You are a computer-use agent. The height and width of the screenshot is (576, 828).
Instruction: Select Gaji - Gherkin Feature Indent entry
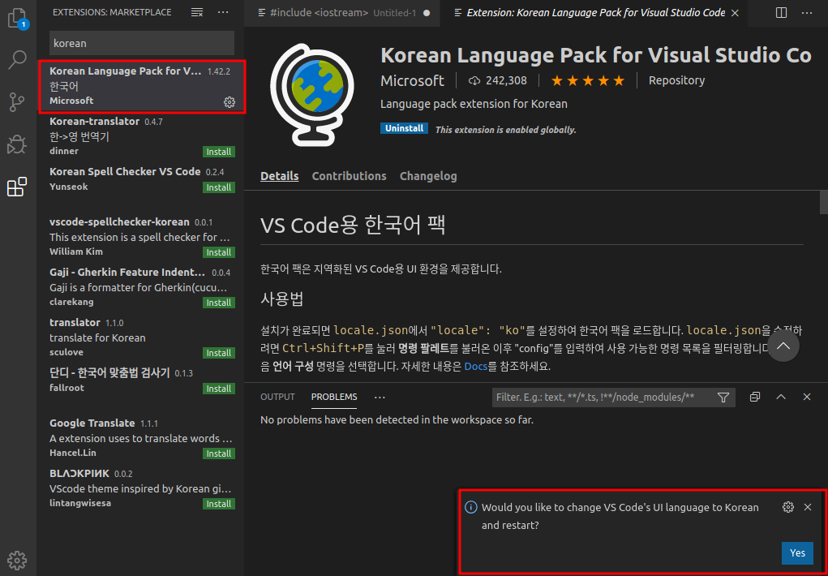[x=140, y=287]
